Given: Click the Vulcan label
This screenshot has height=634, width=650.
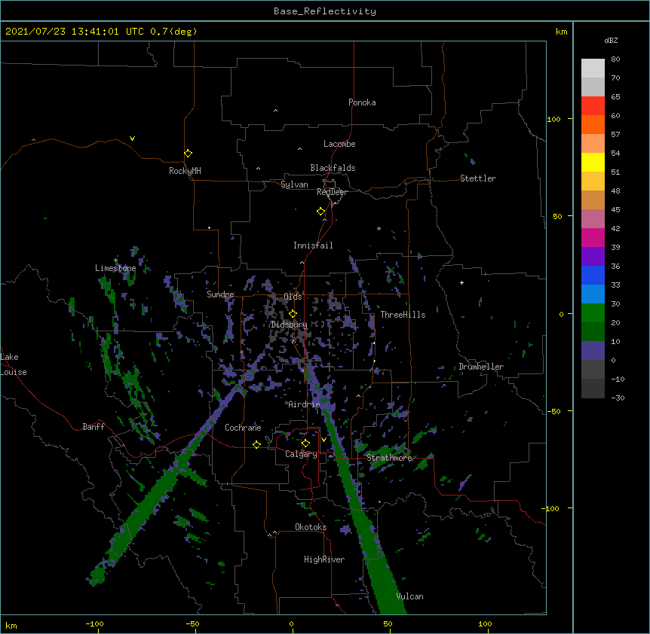Looking at the screenshot, I should pos(409,596).
